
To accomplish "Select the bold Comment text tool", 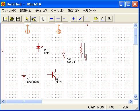I will pyautogui.click(x=109, y=19).
